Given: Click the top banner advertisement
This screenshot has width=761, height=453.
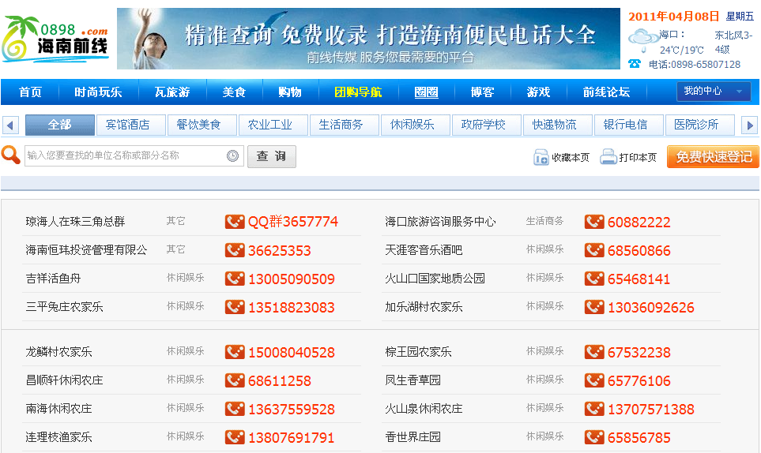Looking at the screenshot, I should tap(368, 39).
